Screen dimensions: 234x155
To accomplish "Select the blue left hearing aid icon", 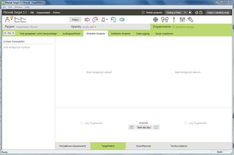I will click(x=113, y=20).
